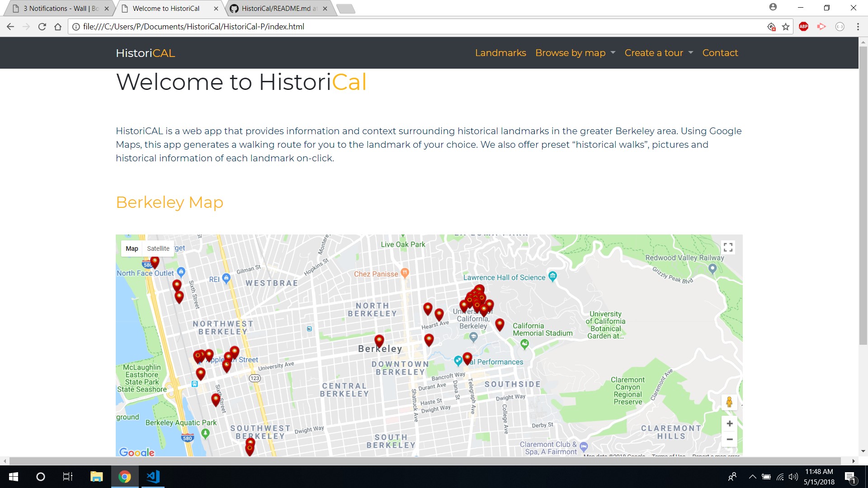Screen dimensions: 868x488
Task: Reload the HistoriCal page
Action: coord(42,26)
